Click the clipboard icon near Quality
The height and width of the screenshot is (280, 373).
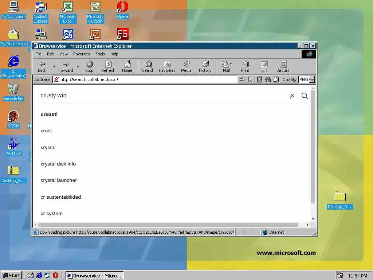coord(276,79)
